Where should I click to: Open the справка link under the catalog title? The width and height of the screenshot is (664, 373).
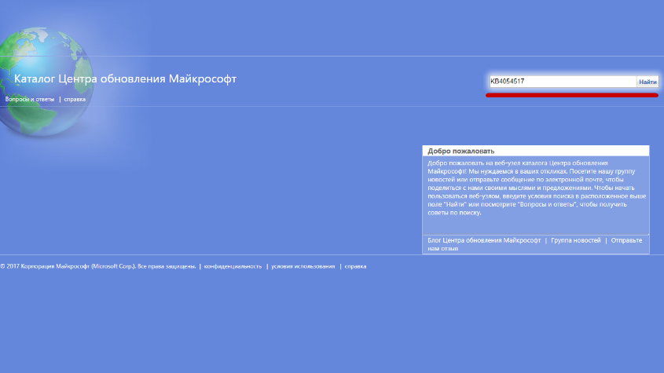tap(75, 99)
